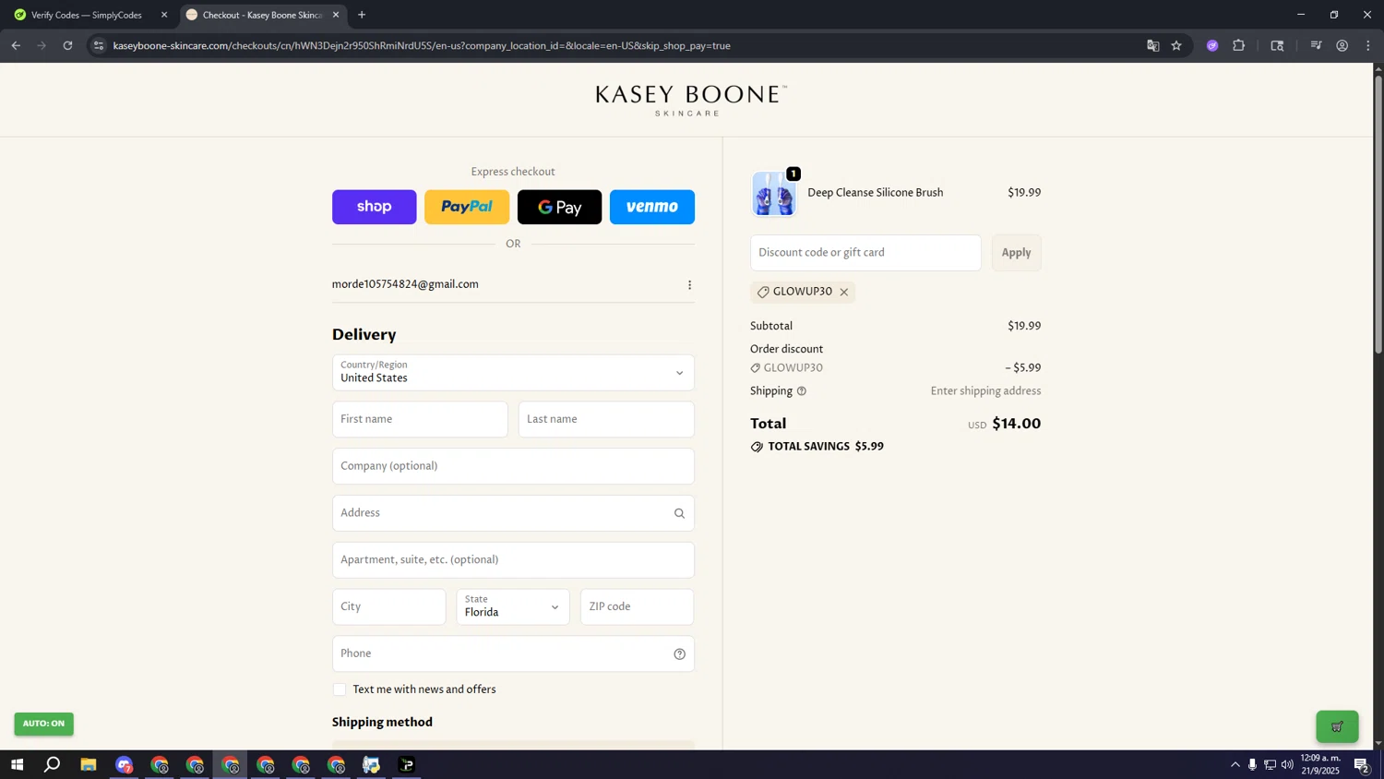
Task: Pay with Google Pay
Action: coord(559,207)
